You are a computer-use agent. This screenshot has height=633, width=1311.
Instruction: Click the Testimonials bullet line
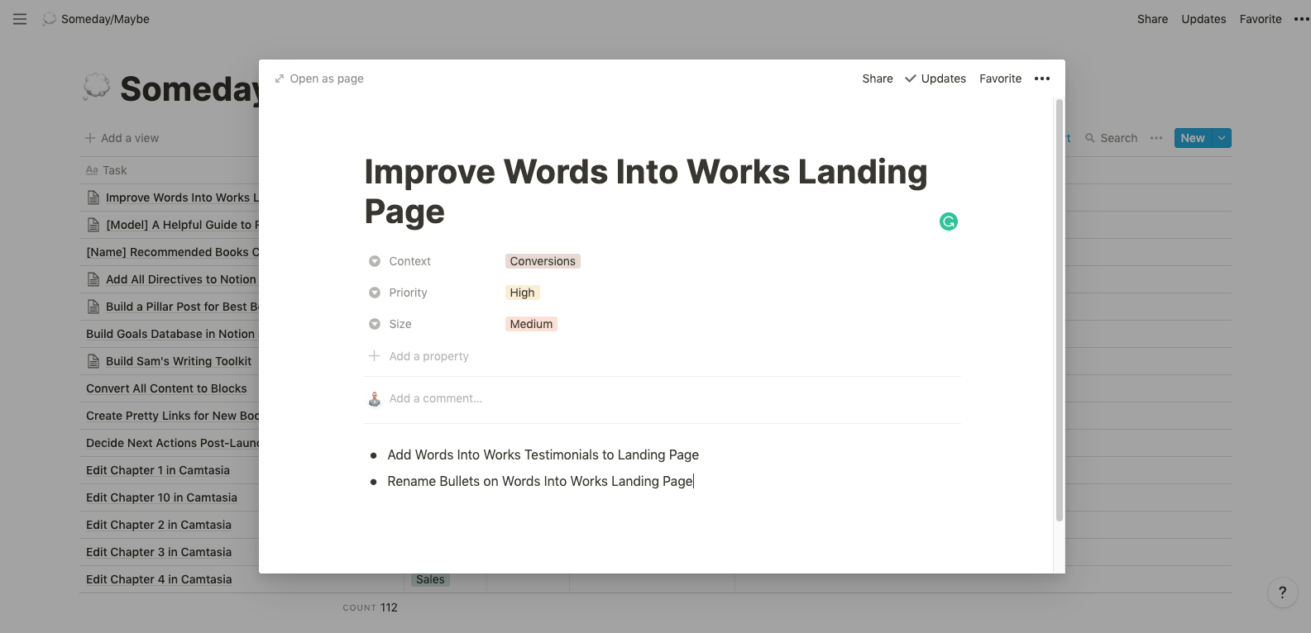click(543, 455)
